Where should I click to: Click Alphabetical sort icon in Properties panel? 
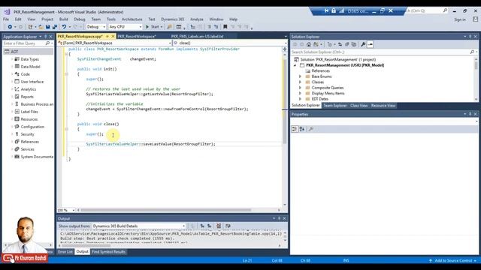(302, 129)
